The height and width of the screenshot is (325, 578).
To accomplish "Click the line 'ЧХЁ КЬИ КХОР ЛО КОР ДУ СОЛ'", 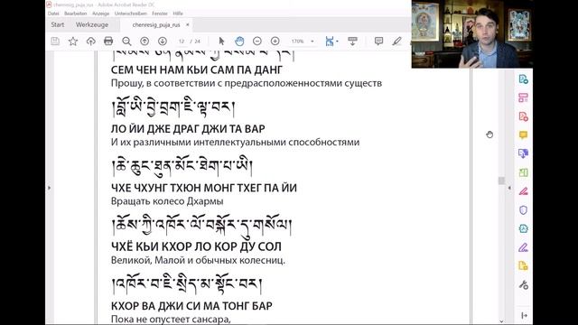I will point(196,246).
